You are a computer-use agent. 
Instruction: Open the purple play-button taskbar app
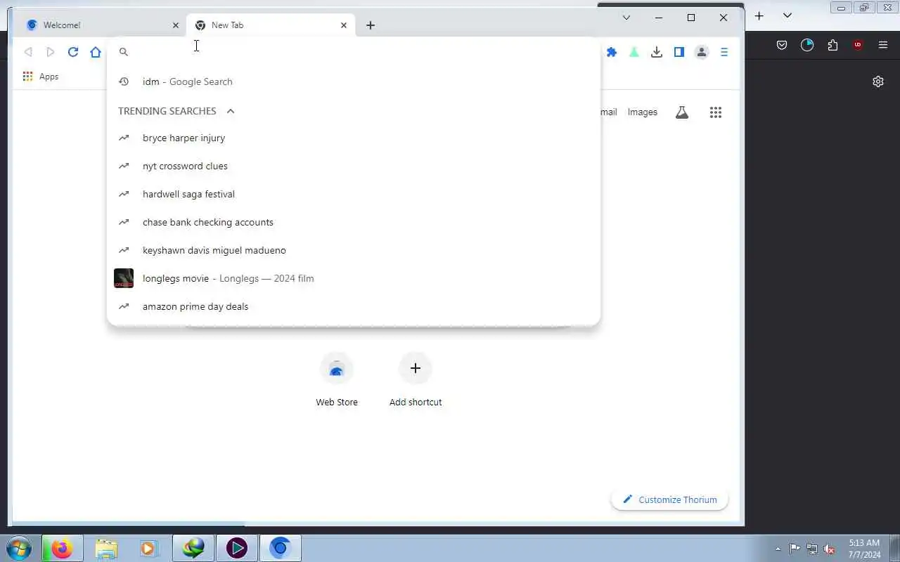click(x=237, y=548)
